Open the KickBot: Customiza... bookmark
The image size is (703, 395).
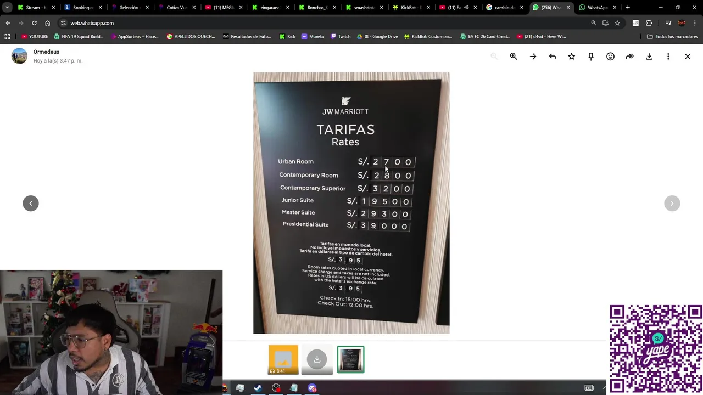(x=428, y=37)
